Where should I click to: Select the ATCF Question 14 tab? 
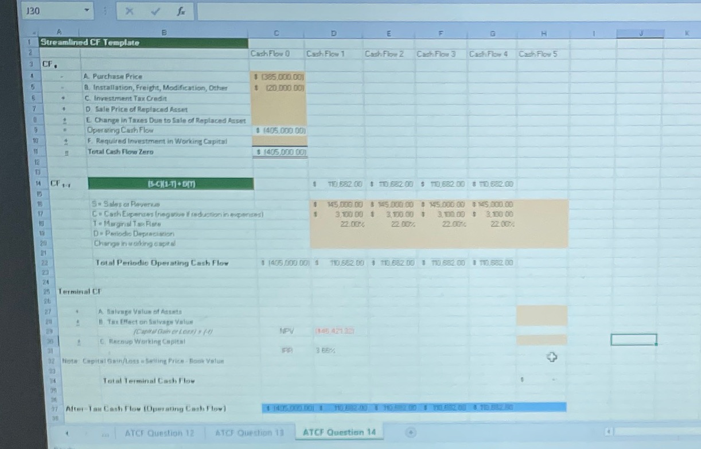coord(339,433)
